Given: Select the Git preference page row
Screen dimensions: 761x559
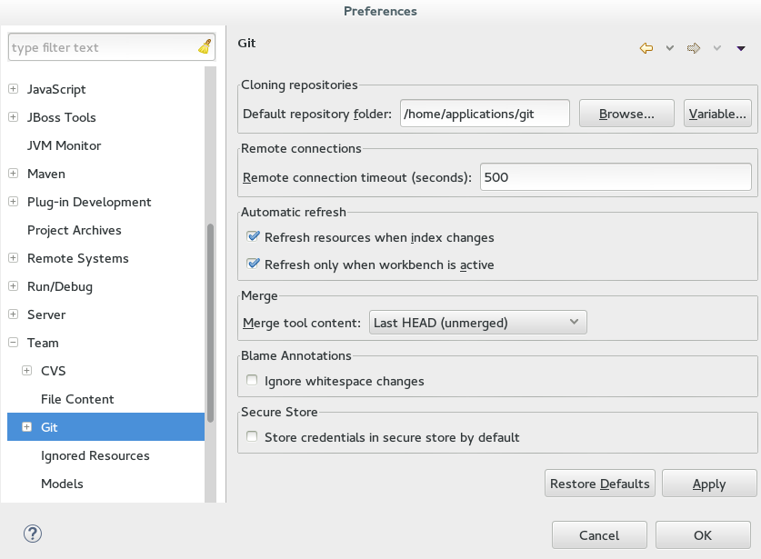Looking at the screenshot, I should [105, 427].
